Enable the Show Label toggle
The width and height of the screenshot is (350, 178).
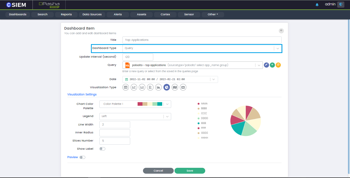[x=102, y=149]
